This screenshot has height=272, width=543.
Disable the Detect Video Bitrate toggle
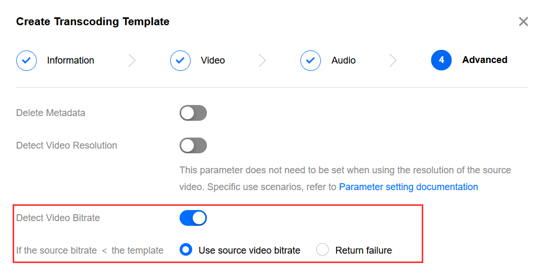[193, 218]
